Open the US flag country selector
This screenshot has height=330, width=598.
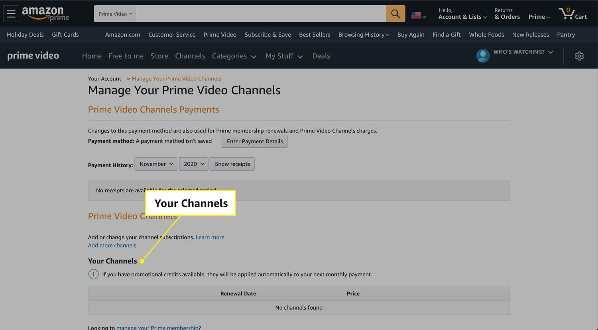419,16
